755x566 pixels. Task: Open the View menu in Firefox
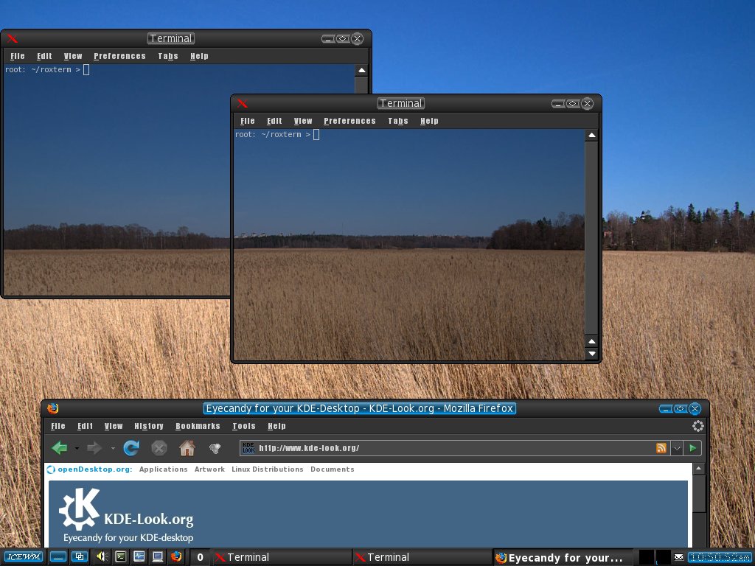point(114,426)
